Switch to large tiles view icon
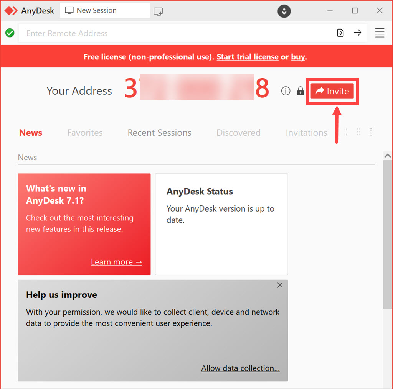The image size is (393, 389). 346,132
